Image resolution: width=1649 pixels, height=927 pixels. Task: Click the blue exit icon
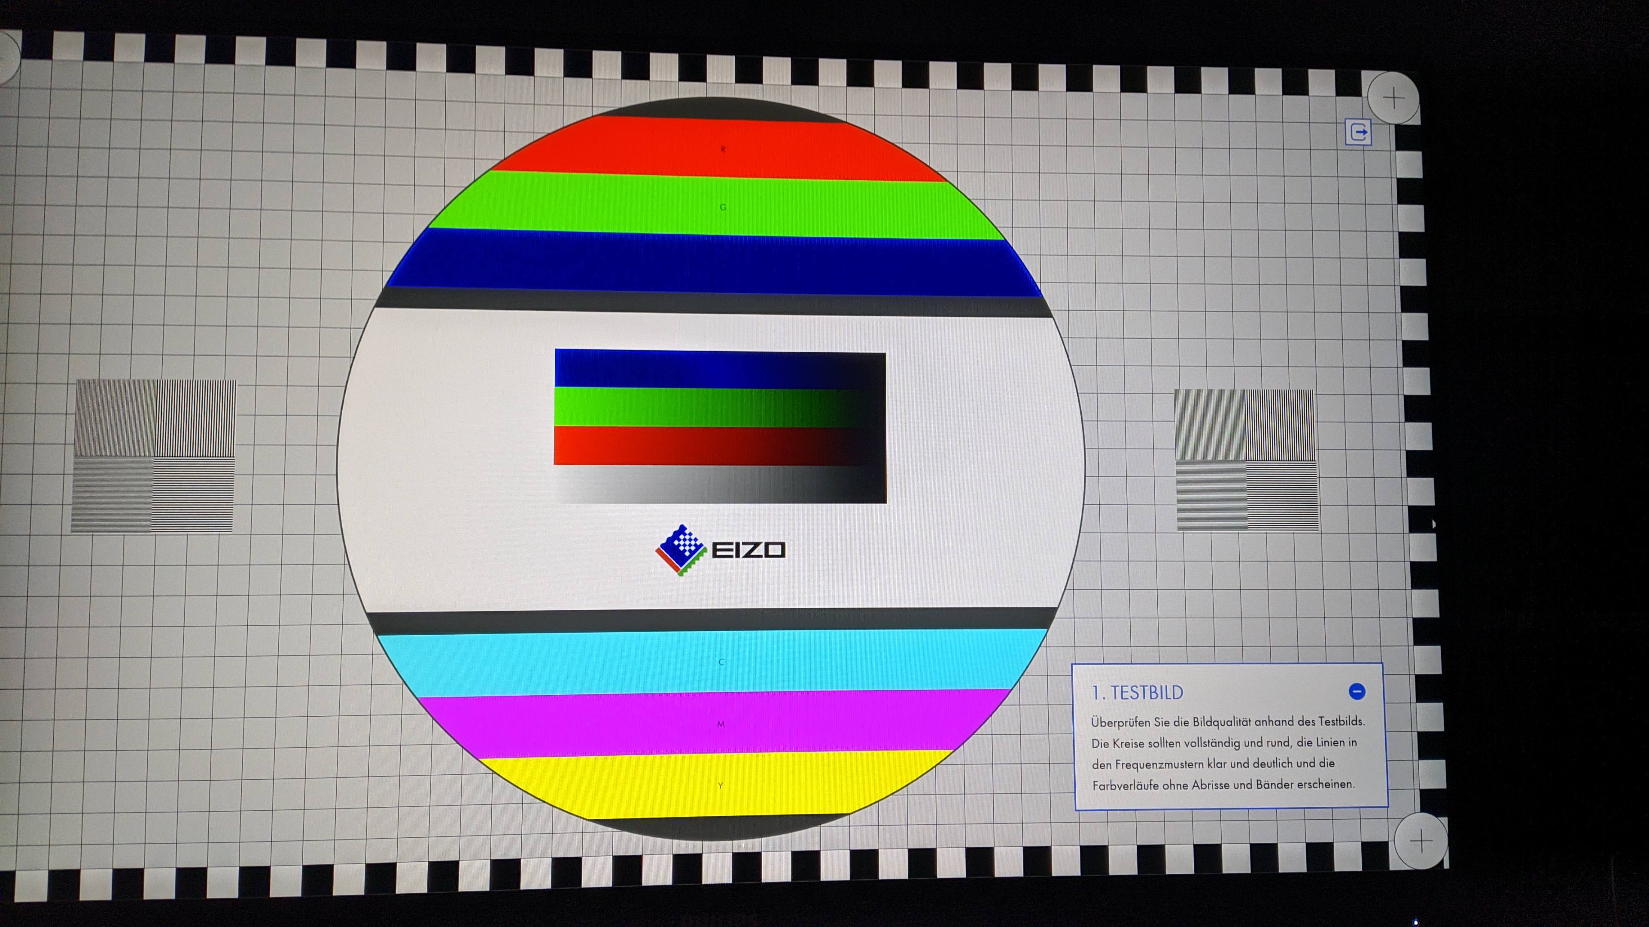point(1358,133)
